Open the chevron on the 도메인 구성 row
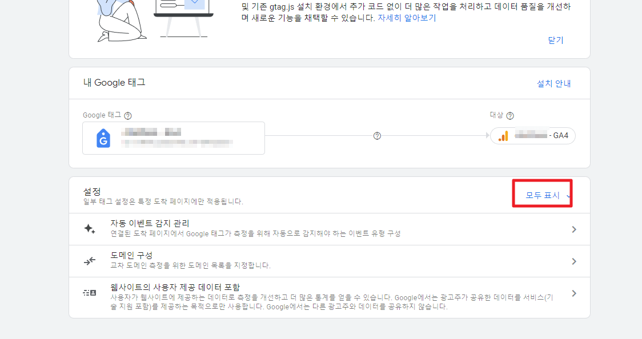The width and height of the screenshot is (642, 339). 574,260
